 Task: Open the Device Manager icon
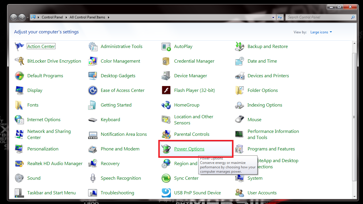pos(166,76)
